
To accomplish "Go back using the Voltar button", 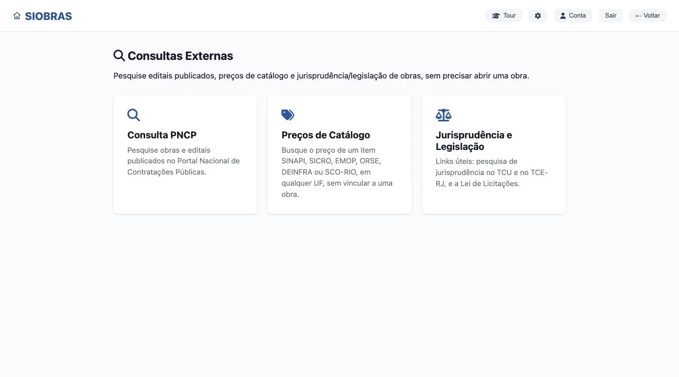I will click(648, 16).
